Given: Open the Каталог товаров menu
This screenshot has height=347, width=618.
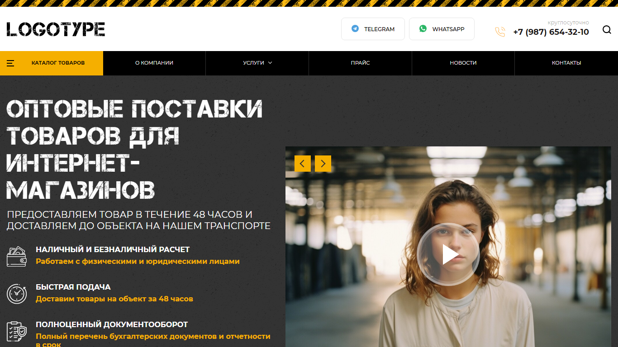Looking at the screenshot, I should [52, 63].
